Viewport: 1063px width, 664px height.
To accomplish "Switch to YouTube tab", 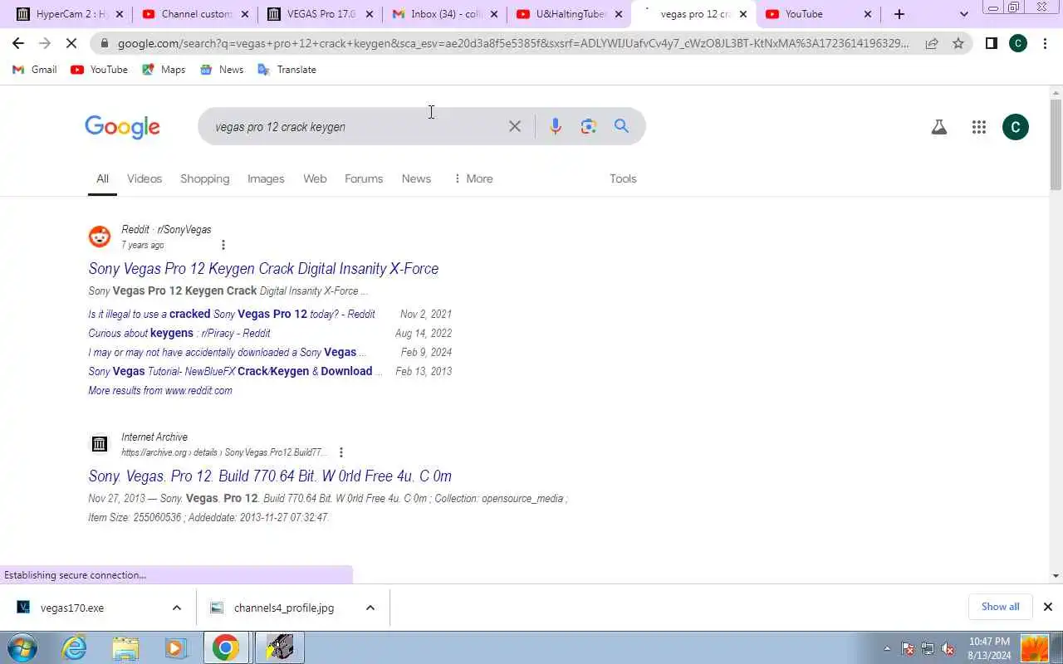I will 818,14.
